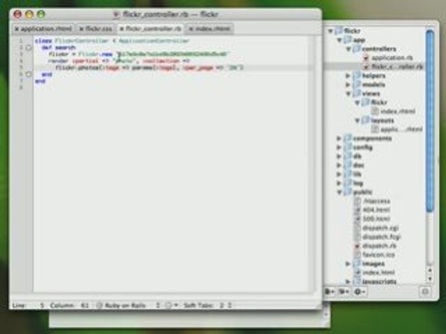This screenshot has height=334, width=446.
Task: Select dispatch.rb in the drawer
Action: point(380,246)
